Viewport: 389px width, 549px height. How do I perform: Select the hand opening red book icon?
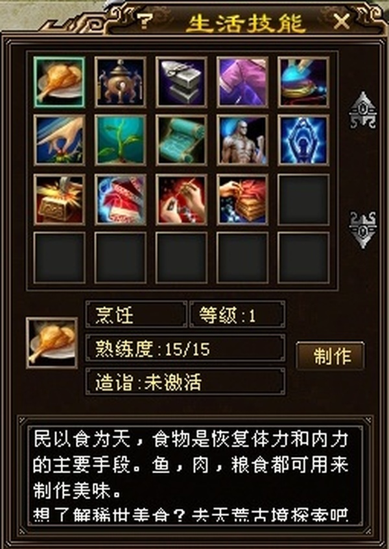[x=242, y=200]
